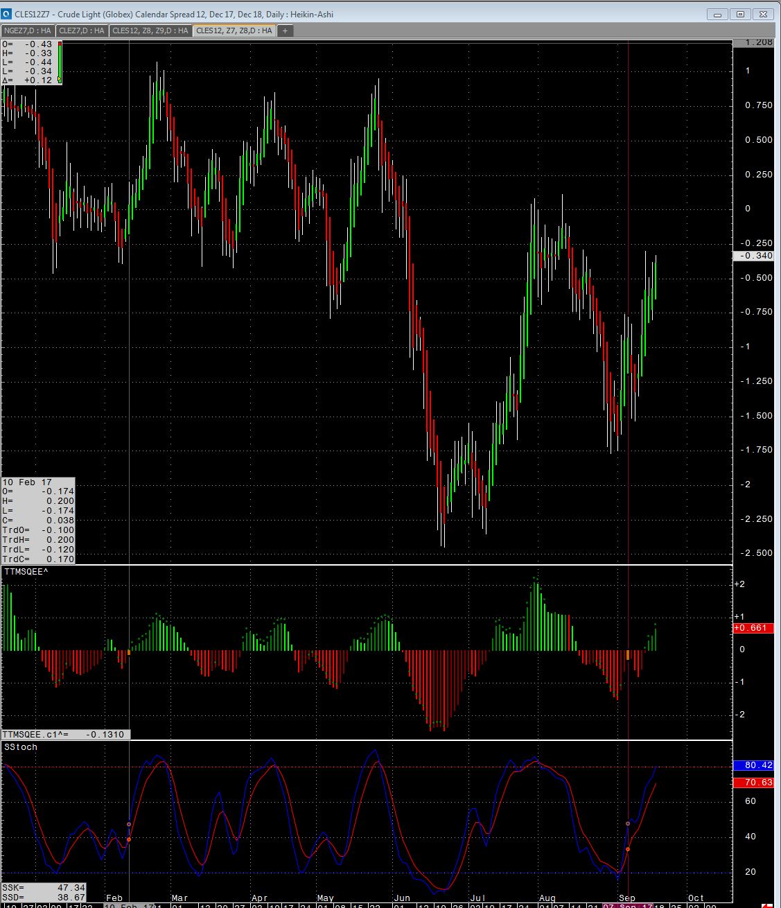This screenshot has height=908, width=781.
Task: Click the TTMSQEE.c1^= -0.1310 value box
Action: [x=65, y=735]
